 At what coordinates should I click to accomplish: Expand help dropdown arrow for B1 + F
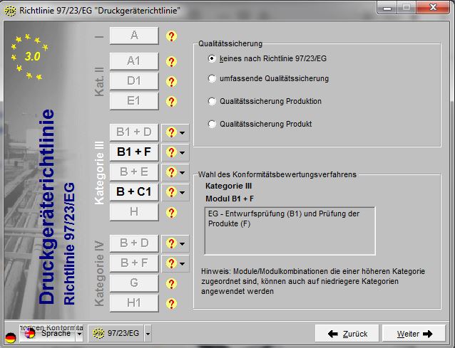(183, 153)
